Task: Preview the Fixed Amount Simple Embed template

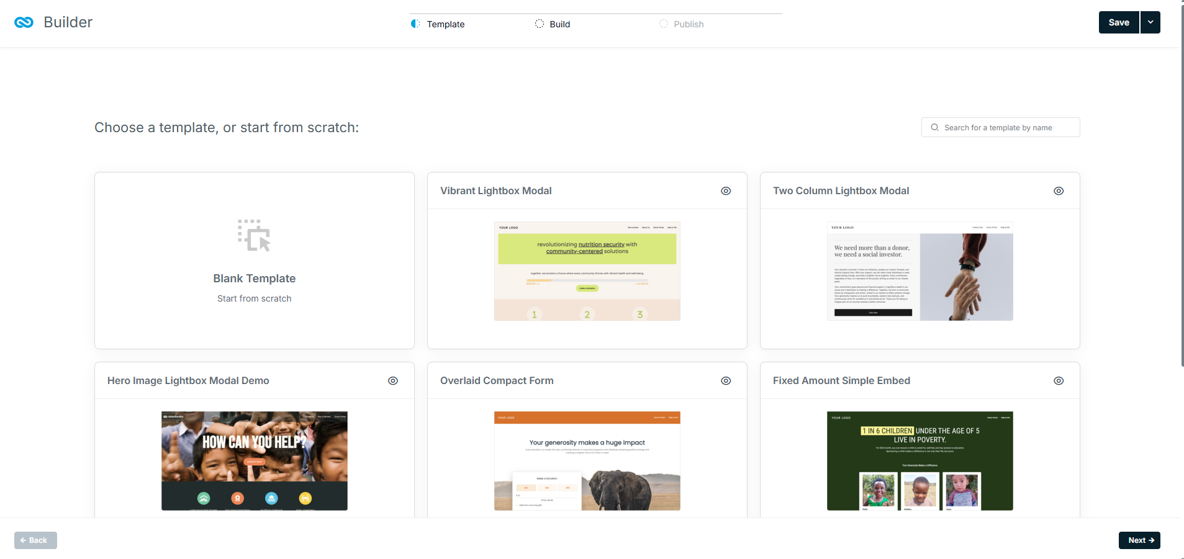Action: point(1059,381)
